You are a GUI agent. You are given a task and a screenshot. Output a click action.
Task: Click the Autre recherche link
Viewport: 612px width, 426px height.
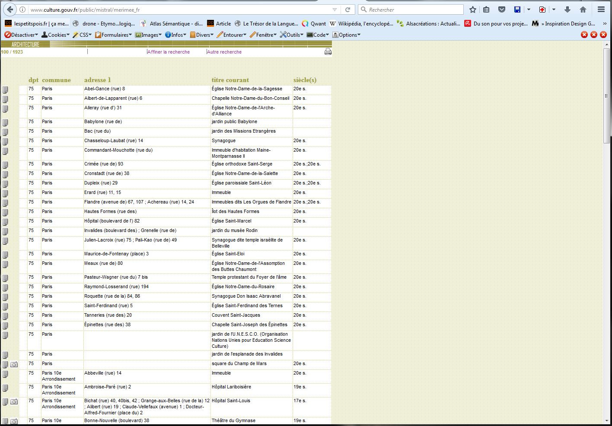224,52
